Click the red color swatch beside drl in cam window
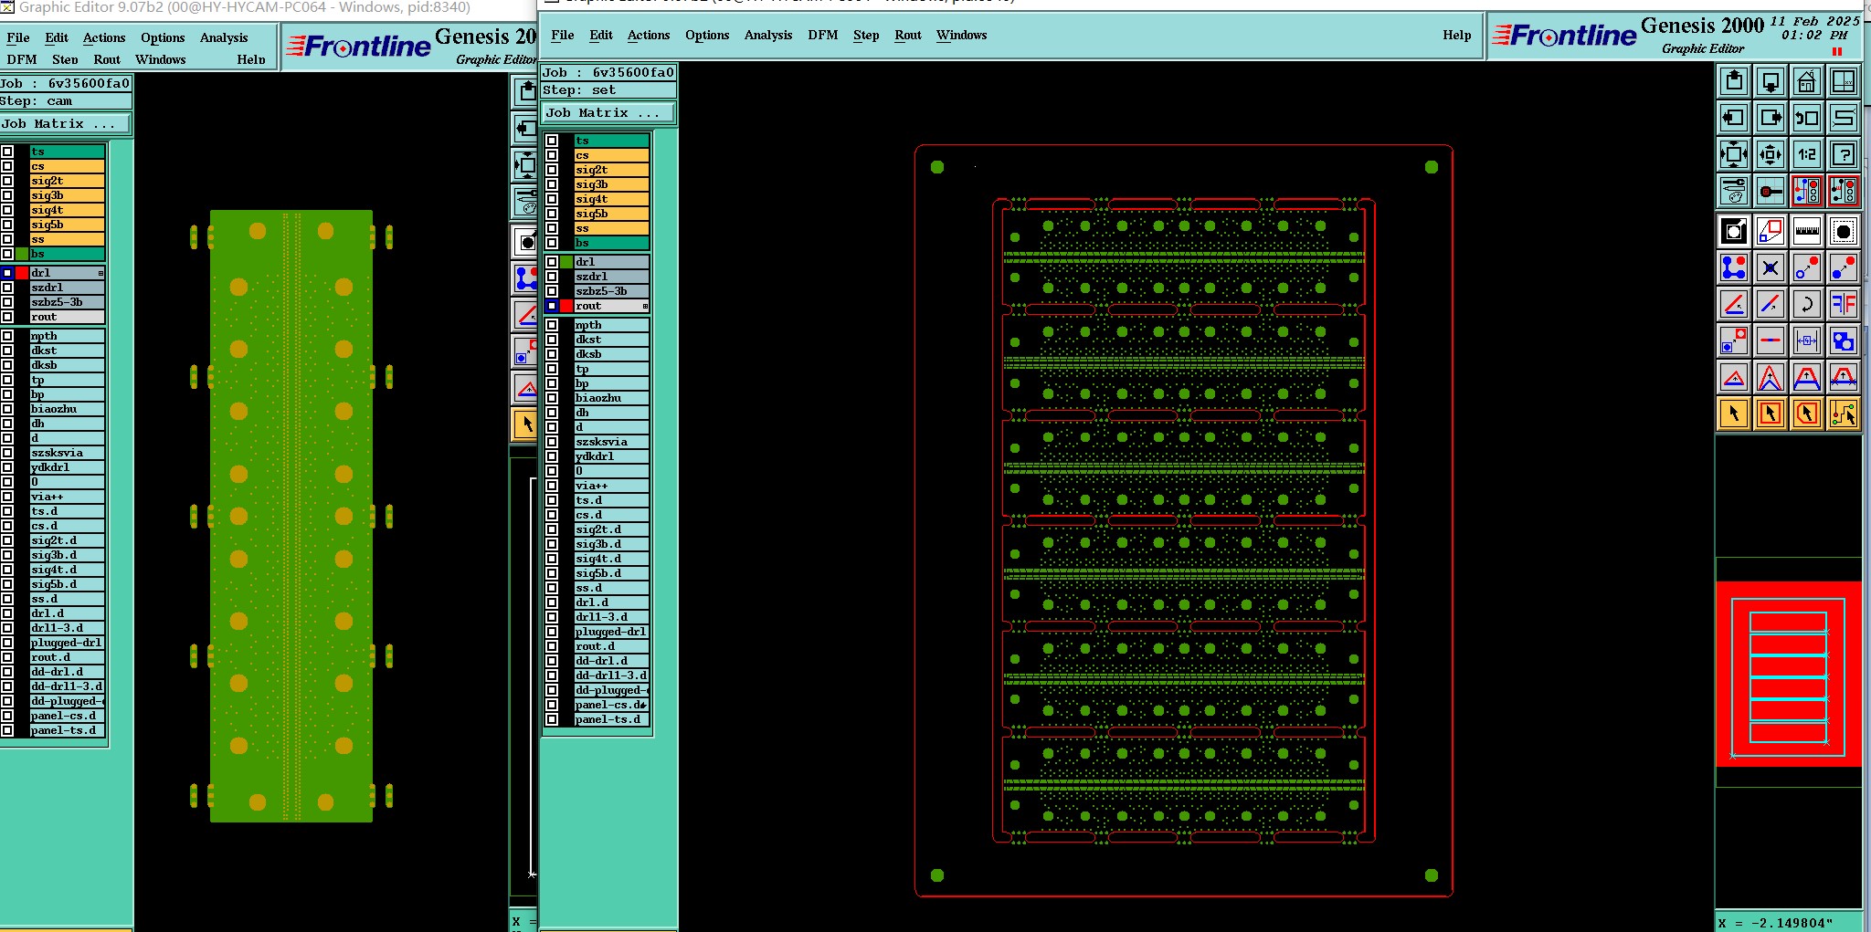This screenshot has width=1871, height=932. click(x=22, y=273)
